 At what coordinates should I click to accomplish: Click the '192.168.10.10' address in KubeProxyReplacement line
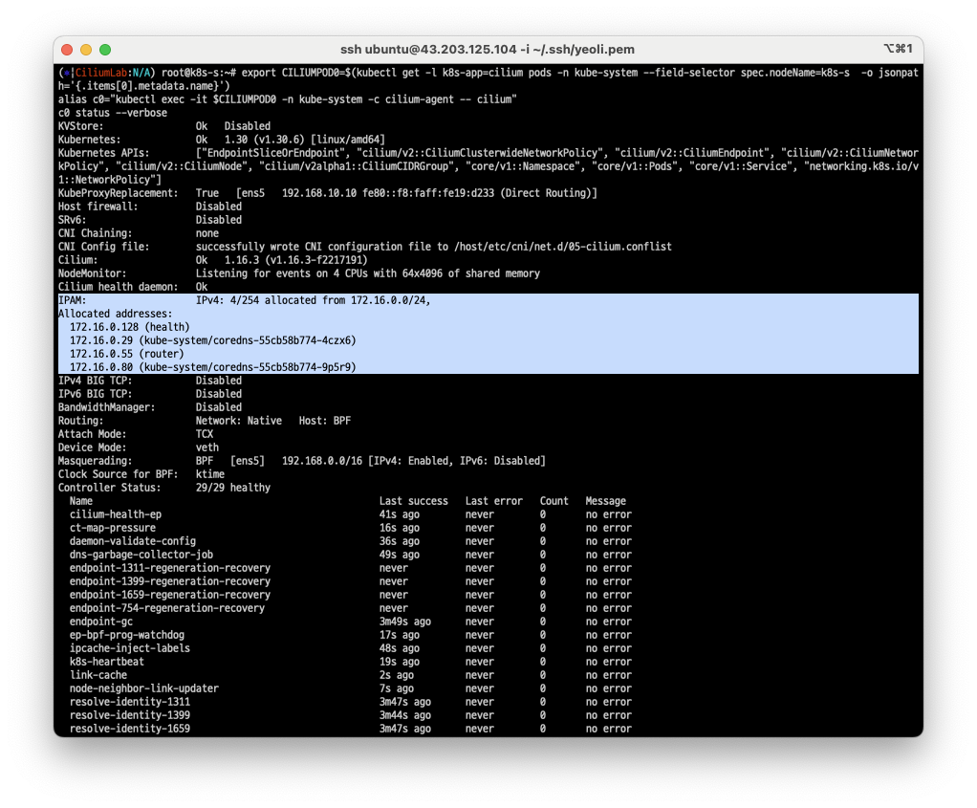coord(319,193)
